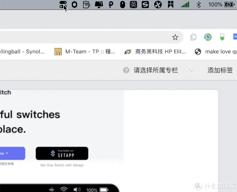Open the Sogou S menu bar icon

(x=145, y=5)
